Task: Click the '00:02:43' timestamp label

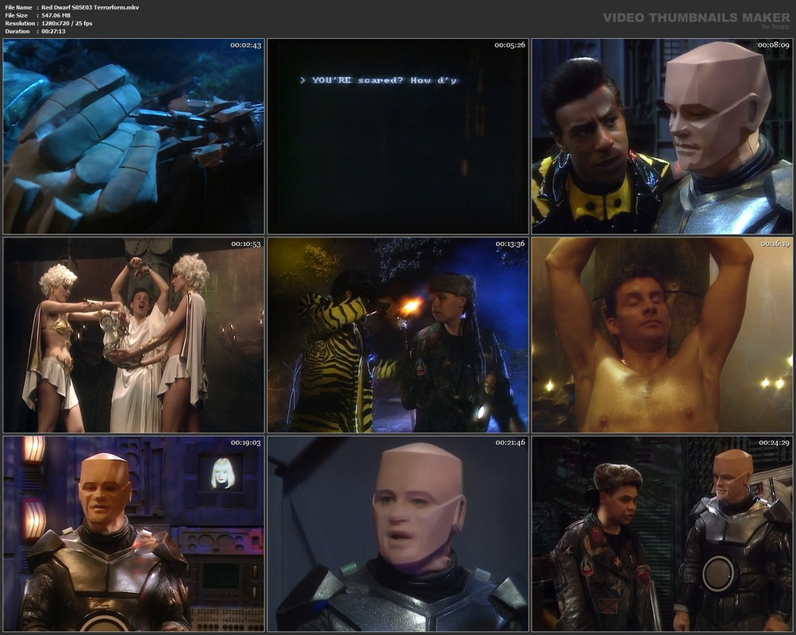Action: [x=246, y=45]
